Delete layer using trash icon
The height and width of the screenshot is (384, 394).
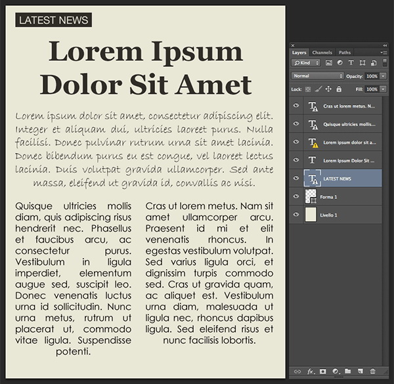coord(372,371)
